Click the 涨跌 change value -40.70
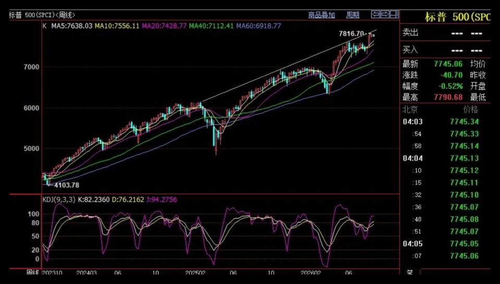 (451, 75)
